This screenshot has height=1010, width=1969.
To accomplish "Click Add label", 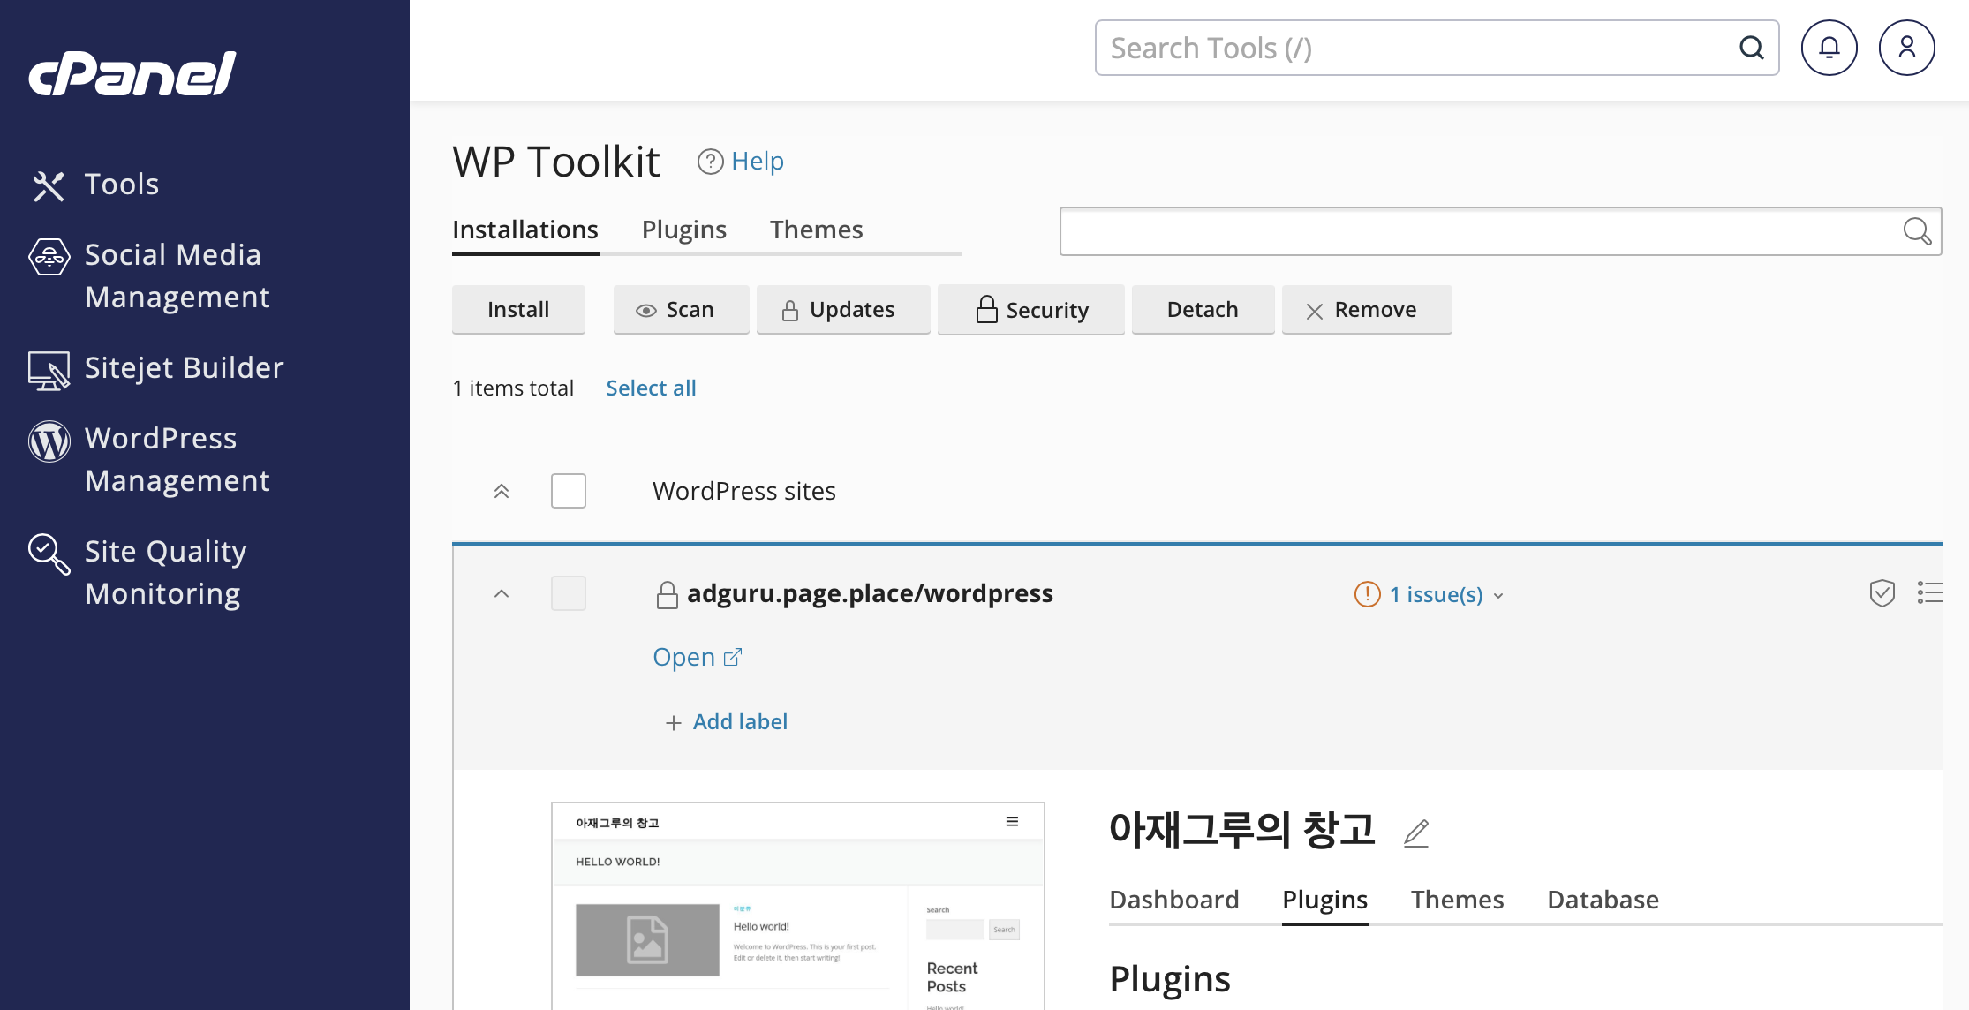I will (x=740, y=722).
